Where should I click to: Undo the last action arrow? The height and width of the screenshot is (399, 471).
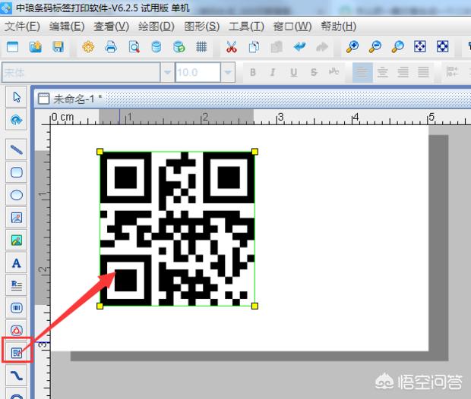click(x=299, y=47)
